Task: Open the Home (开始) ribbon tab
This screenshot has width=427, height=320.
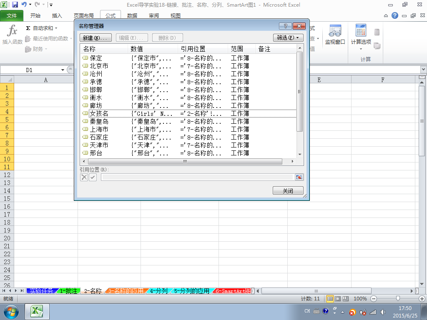Action: [35, 15]
